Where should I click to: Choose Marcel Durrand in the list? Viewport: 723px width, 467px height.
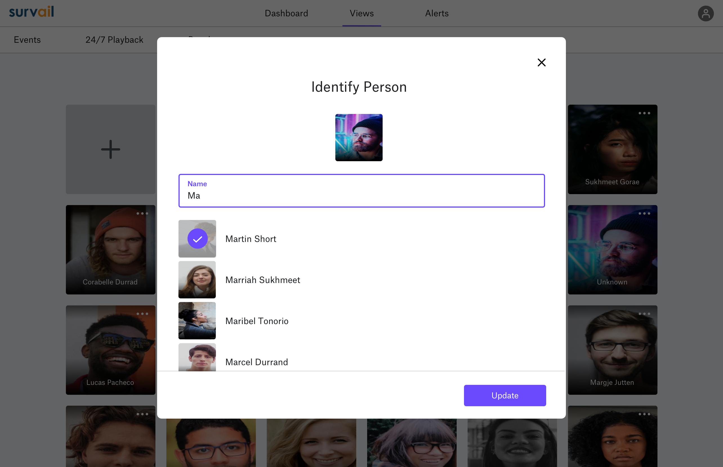click(x=256, y=362)
